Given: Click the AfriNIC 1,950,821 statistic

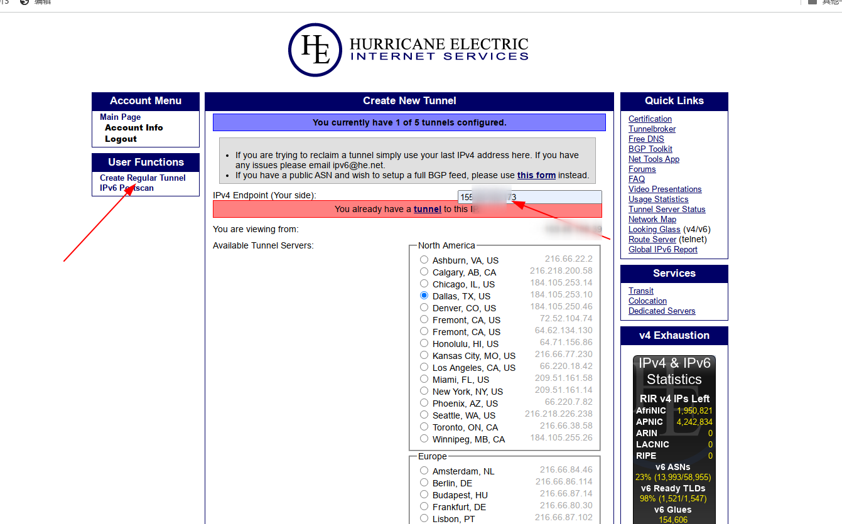Looking at the screenshot, I should [674, 410].
